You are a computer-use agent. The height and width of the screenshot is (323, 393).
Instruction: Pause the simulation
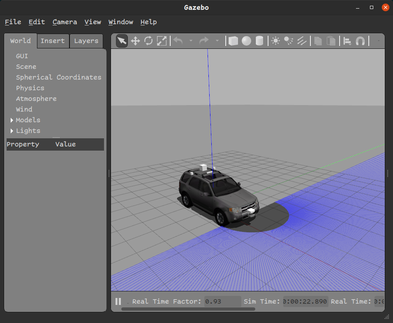(x=118, y=301)
